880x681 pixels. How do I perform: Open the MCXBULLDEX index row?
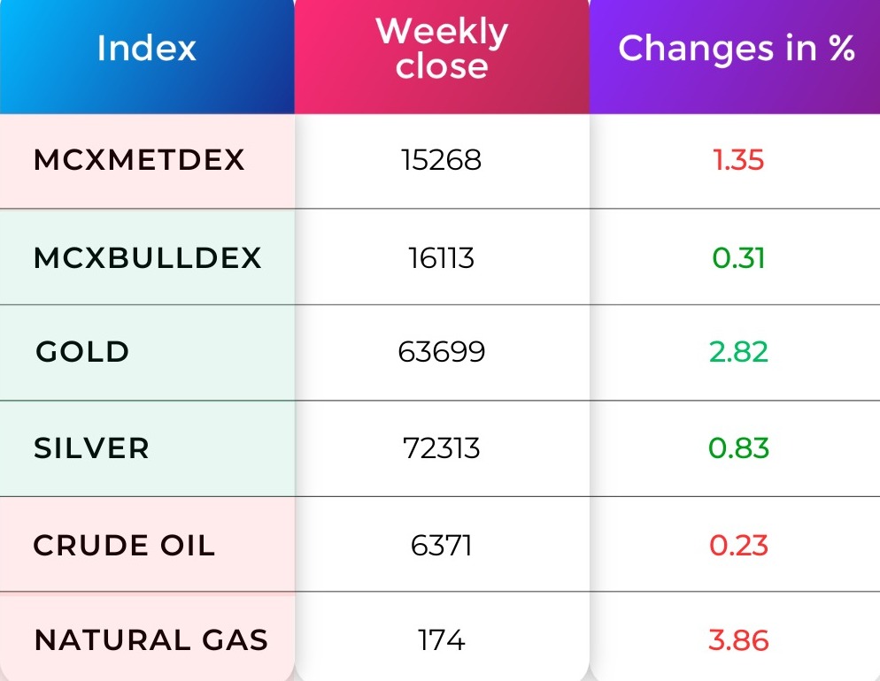click(x=148, y=258)
